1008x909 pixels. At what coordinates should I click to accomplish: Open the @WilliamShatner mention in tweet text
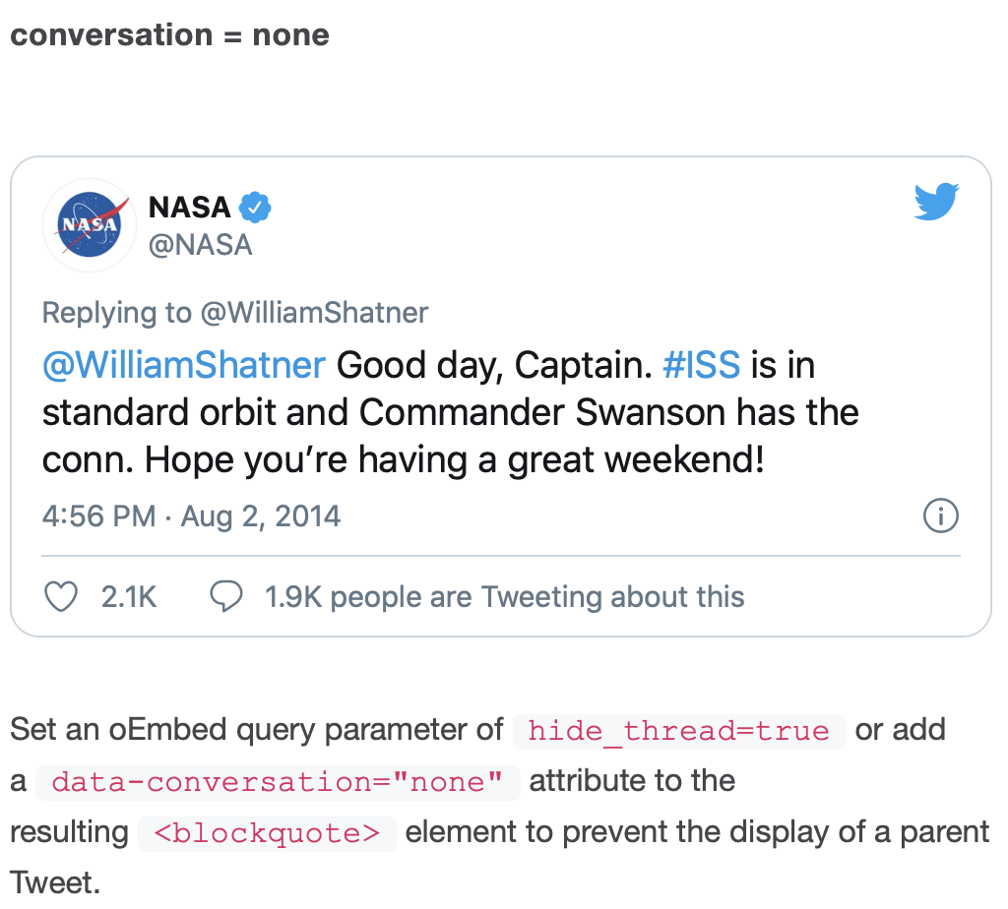pyautogui.click(x=184, y=365)
